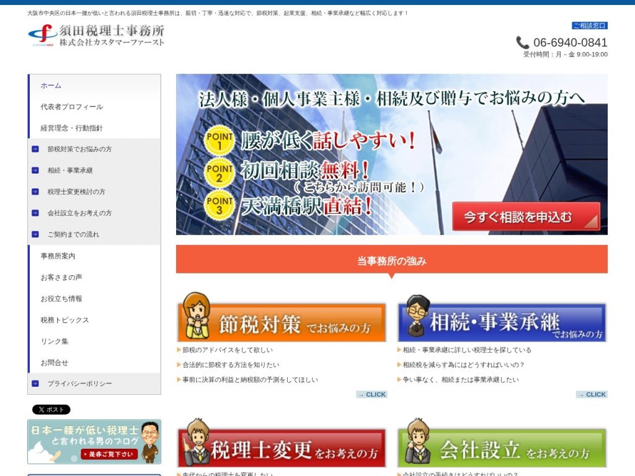Click the arrow icon beside 節税対策でお悩みの方
635x476 pixels.
[35, 149]
